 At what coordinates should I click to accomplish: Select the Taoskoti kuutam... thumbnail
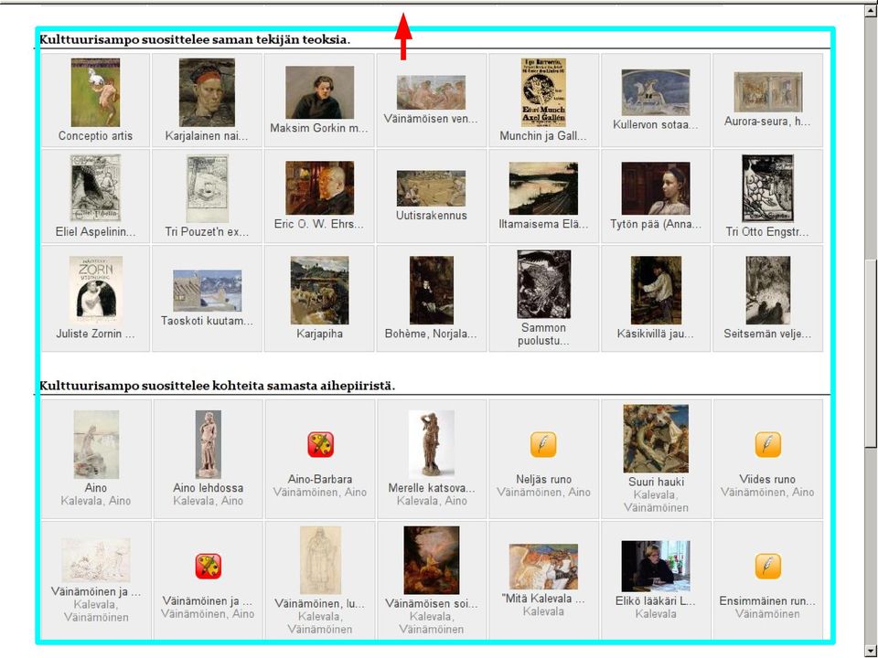click(208, 291)
